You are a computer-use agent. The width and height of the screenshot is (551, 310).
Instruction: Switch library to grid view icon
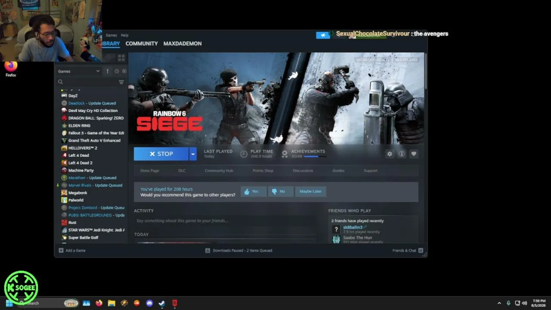click(x=121, y=58)
